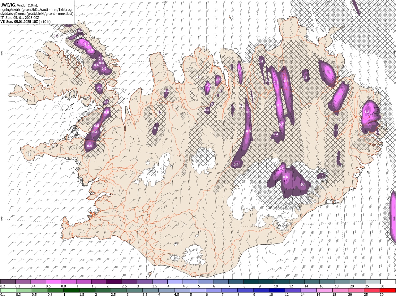
Task: Select the green 0.5 swatch in rain legend
Action: (40, 290)
